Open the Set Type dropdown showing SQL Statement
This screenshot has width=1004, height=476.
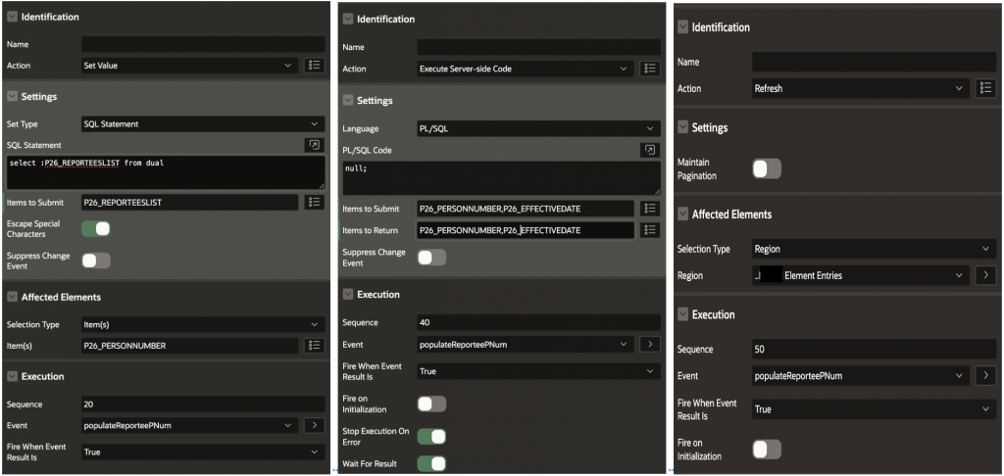click(203, 124)
